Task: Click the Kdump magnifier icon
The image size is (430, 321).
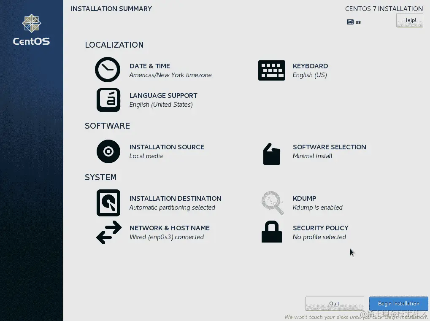Action: click(271, 203)
